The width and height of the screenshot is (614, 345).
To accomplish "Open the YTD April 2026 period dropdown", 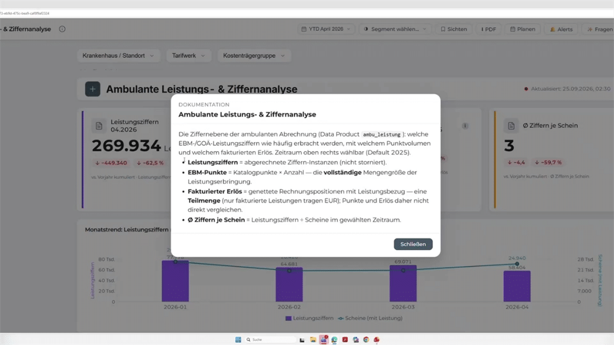I will pyautogui.click(x=326, y=29).
